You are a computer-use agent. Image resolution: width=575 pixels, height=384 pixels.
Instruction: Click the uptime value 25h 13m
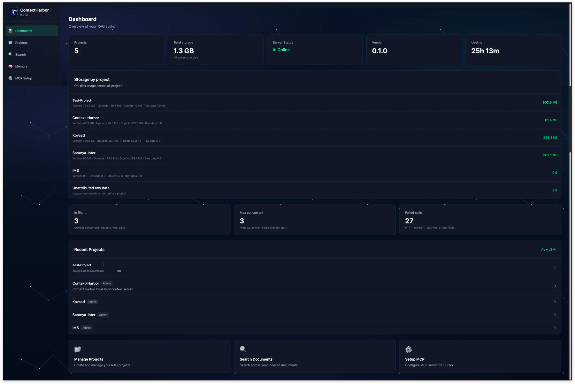click(485, 51)
